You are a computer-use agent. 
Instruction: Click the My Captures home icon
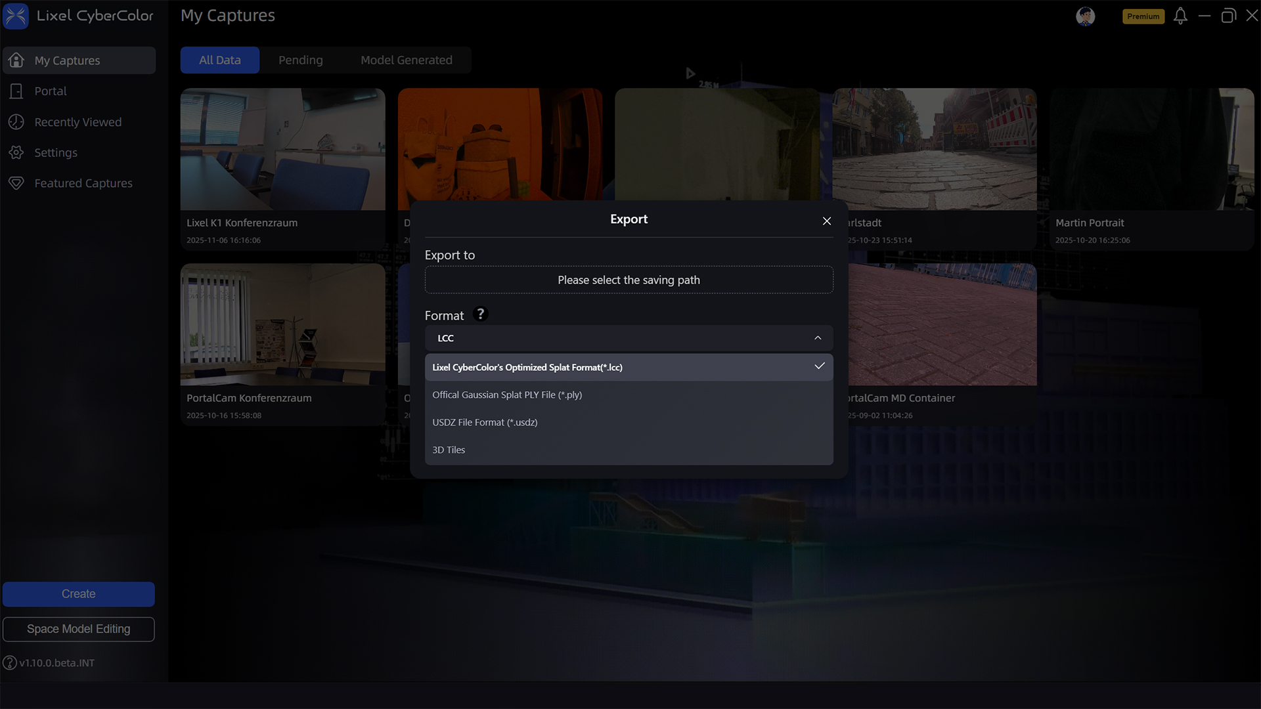[x=16, y=60]
